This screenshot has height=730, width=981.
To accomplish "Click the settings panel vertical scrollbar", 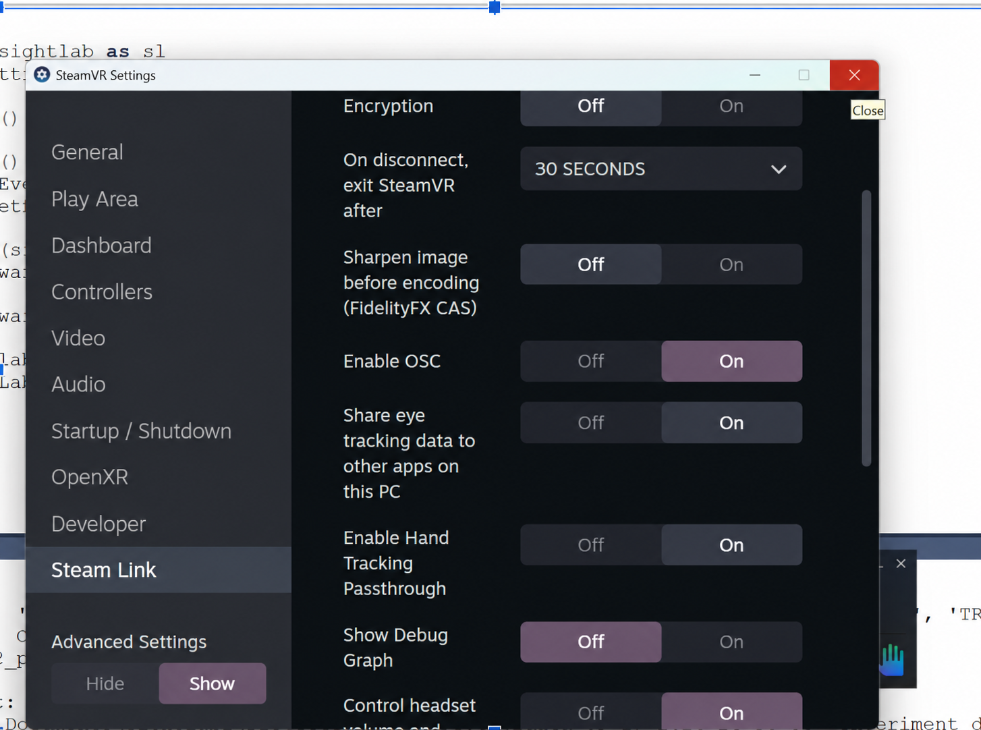I will 866,329.
